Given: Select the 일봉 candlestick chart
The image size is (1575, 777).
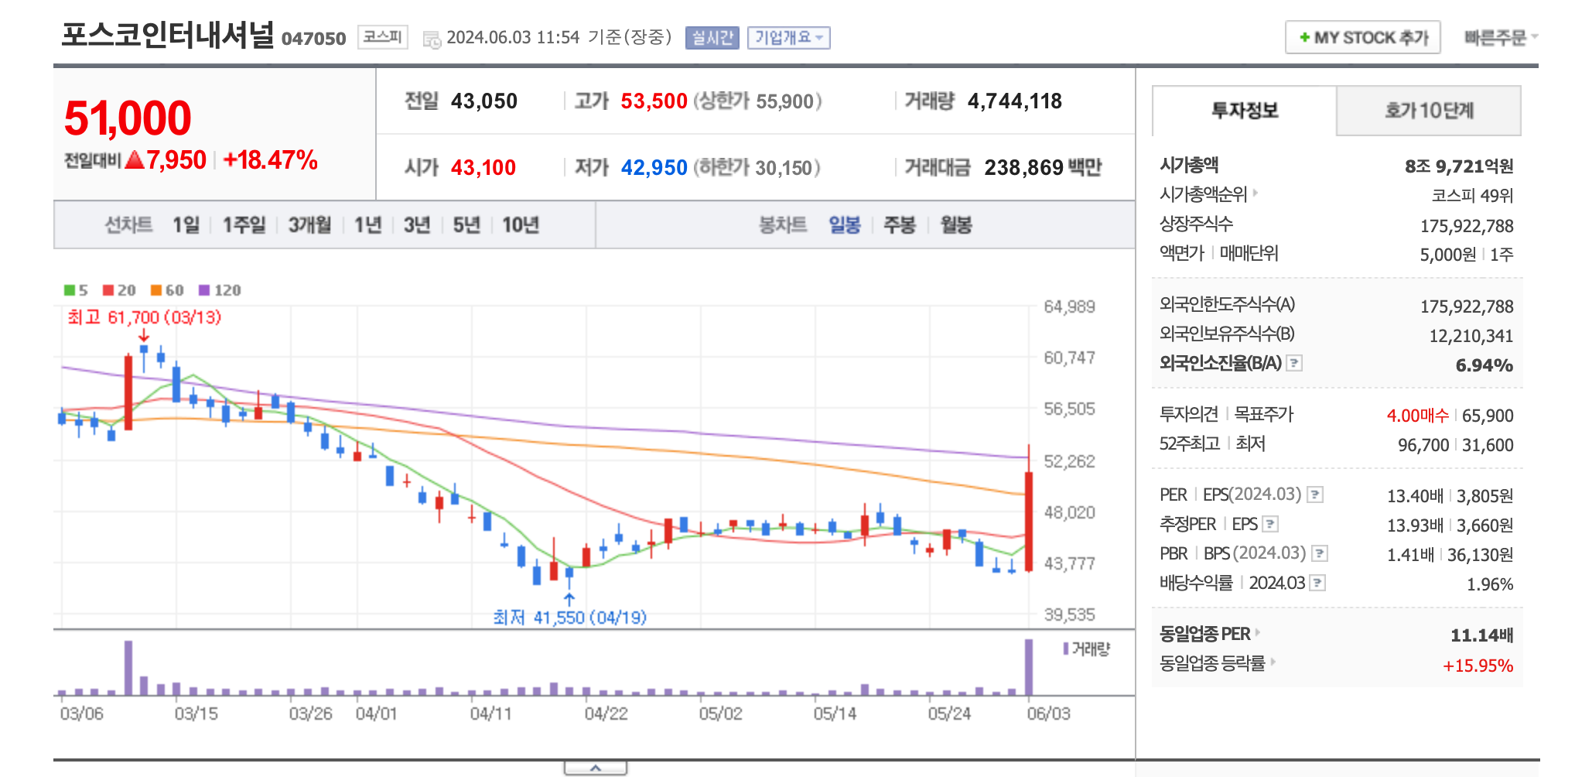Looking at the screenshot, I should coord(845,225).
